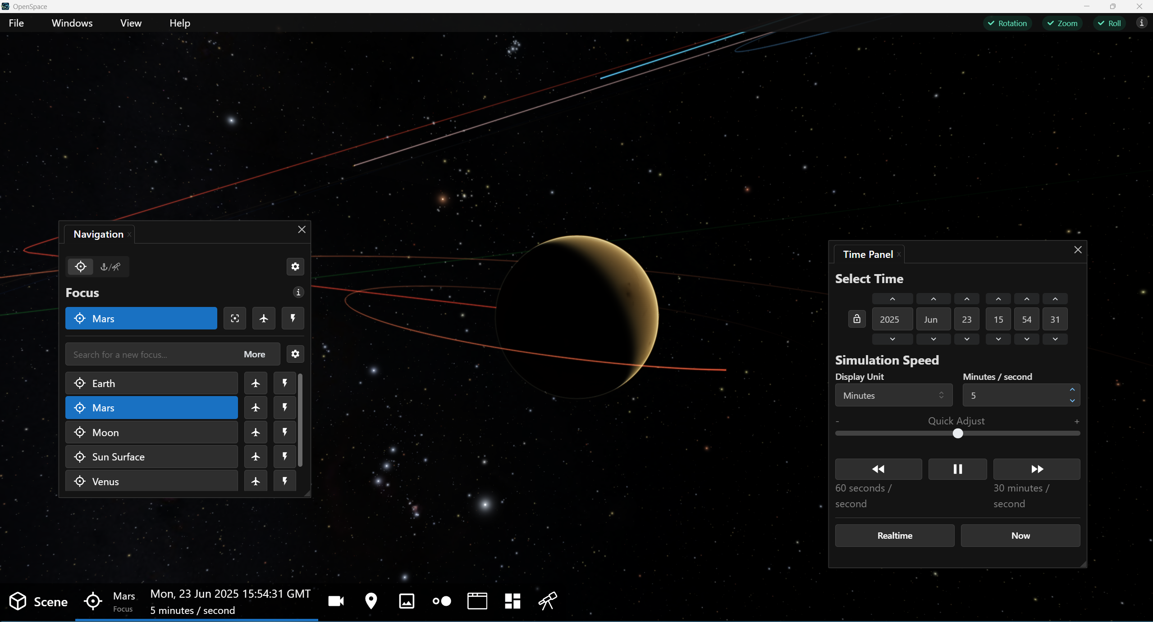1153x622 pixels.
Task: Open the exoplanets circles icon
Action: tap(442, 601)
